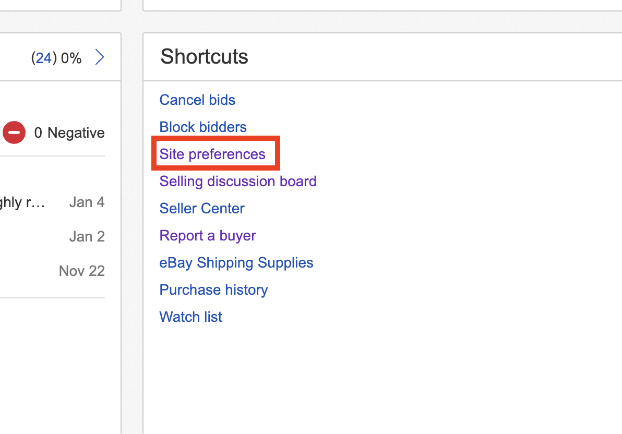This screenshot has width=622, height=434.
Task: Click the Shortcuts panel heading
Action: click(204, 56)
